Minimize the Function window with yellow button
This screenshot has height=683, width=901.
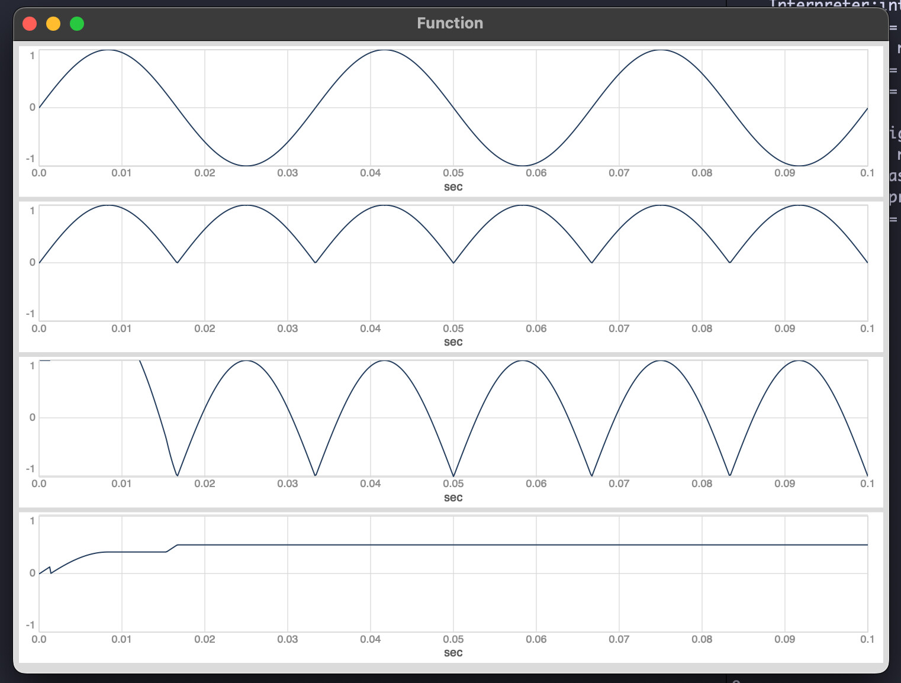point(53,24)
